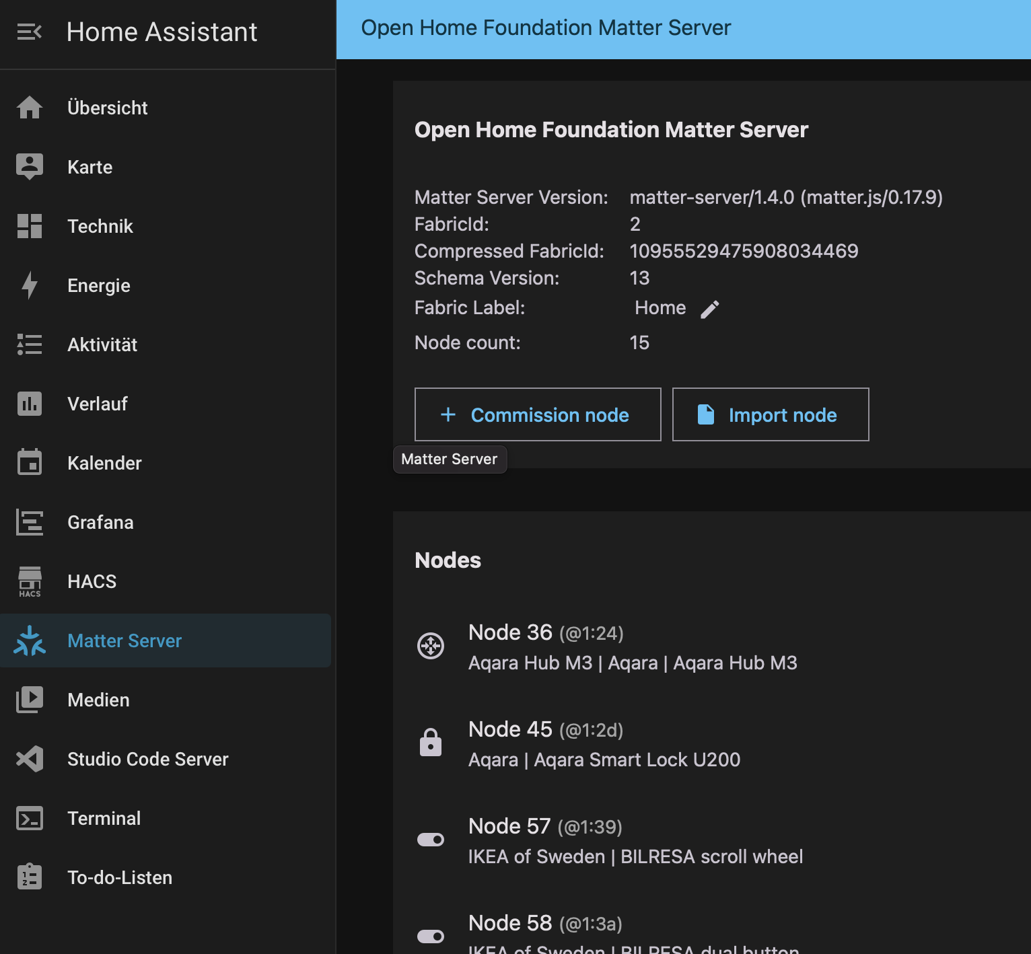Viewport: 1031px width, 954px height.
Task: Select the Compressed FabricId value 10955529475908034469
Action: (x=744, y=251)
